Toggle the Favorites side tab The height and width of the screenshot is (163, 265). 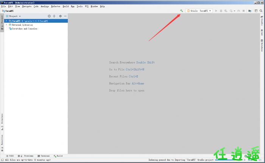pyautogui.click(x=2, y=143)
